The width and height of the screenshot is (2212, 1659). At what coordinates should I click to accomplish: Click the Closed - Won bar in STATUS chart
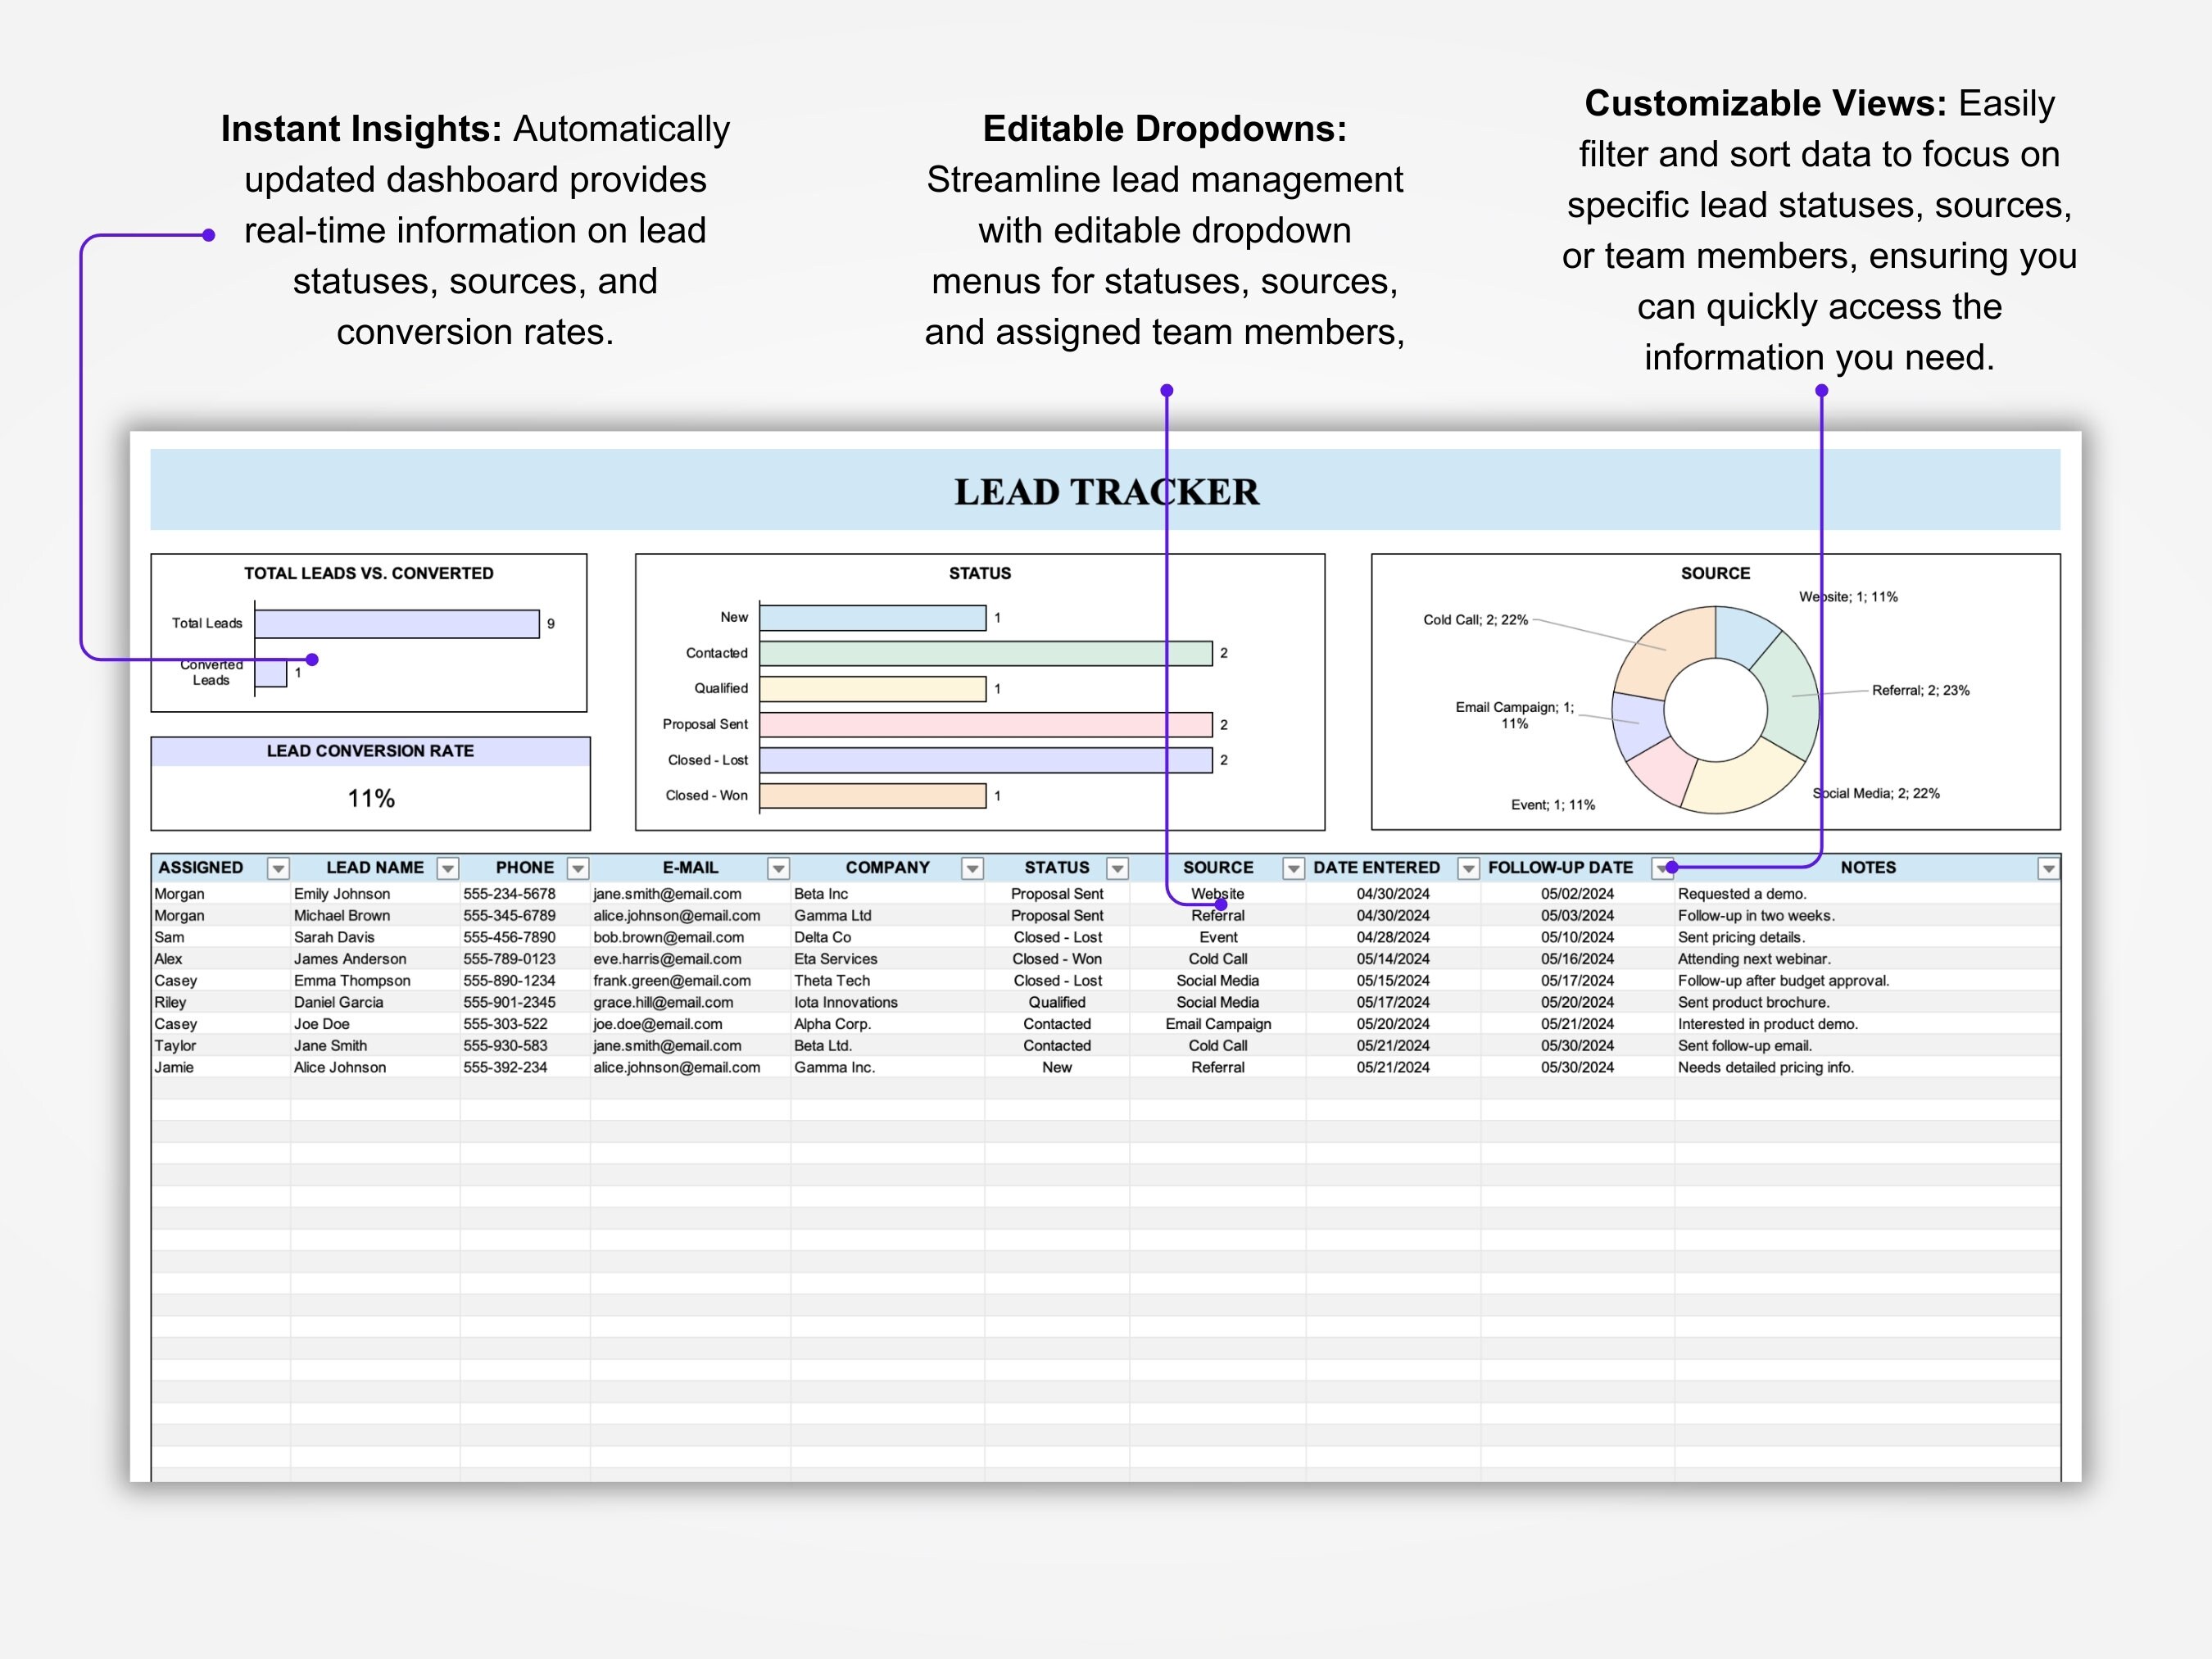point(872,795)
